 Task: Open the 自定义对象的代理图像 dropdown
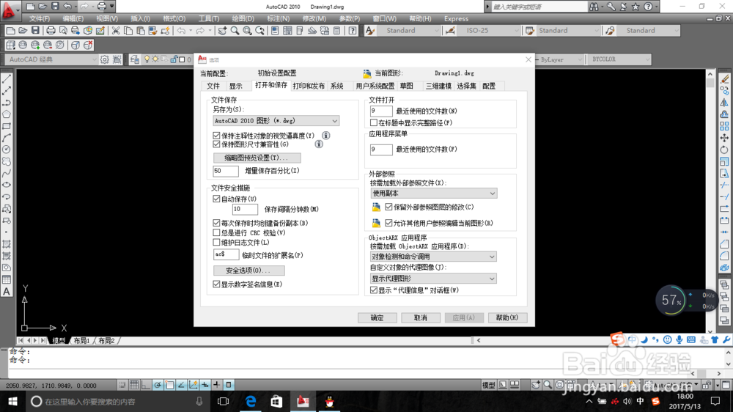pos(433,279)
